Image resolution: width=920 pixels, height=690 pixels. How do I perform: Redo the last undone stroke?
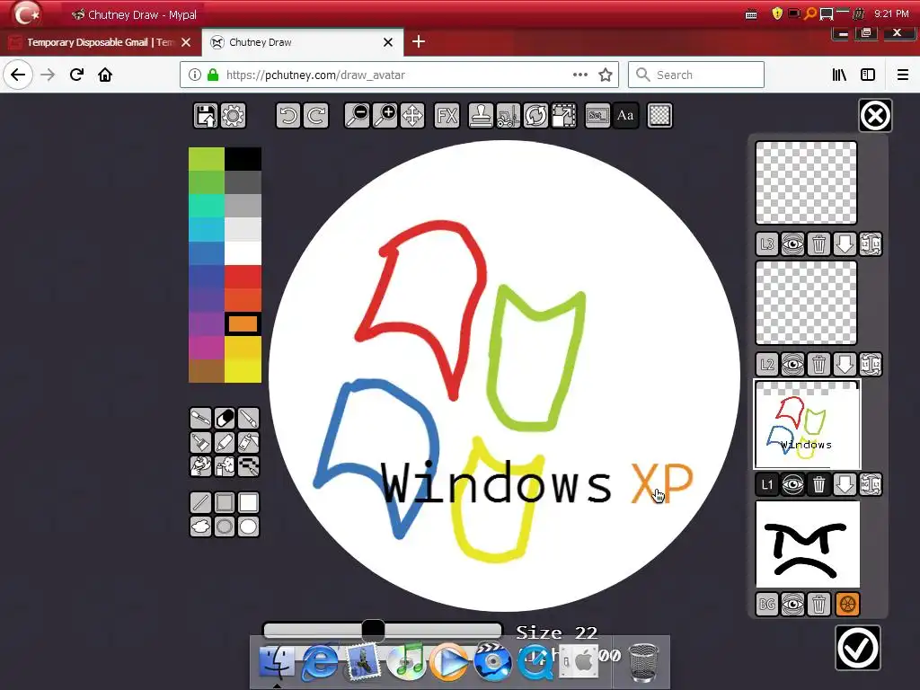316,116
